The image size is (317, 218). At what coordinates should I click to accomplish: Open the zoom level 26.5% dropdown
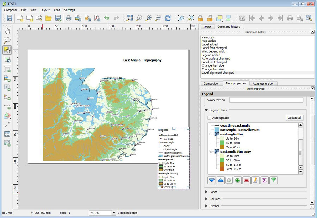pyautogui.click(x=113, y=213)
